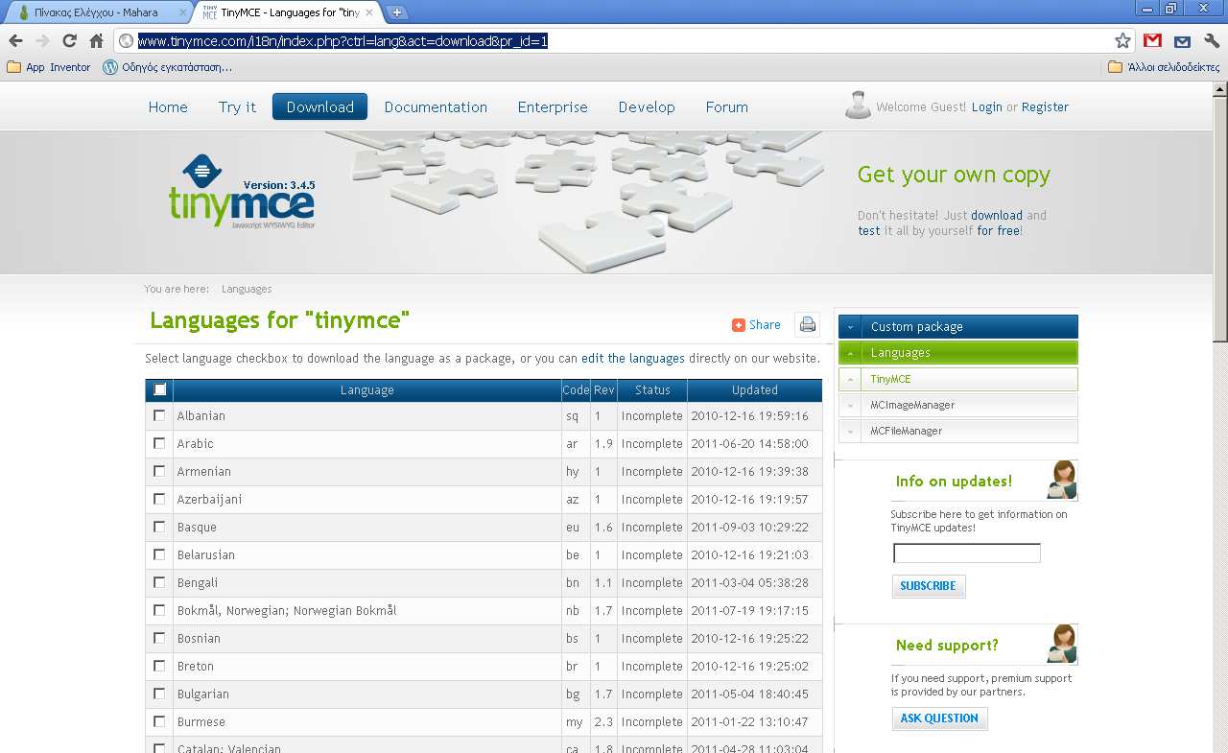Open the Enterprise menu item
The height and width of the screenshot is (753, 1228).
[553, 106]
